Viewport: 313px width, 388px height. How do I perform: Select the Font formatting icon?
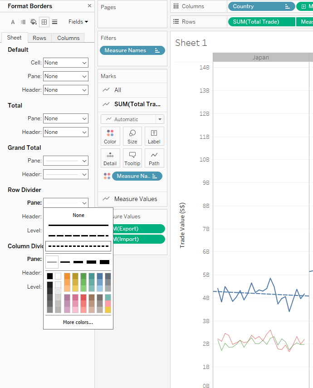(x=13, y=22)
